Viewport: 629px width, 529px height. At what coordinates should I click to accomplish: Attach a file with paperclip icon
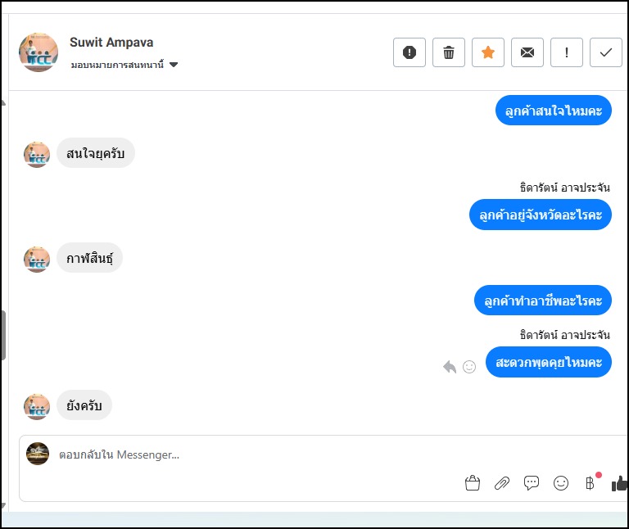coord(502,483)
